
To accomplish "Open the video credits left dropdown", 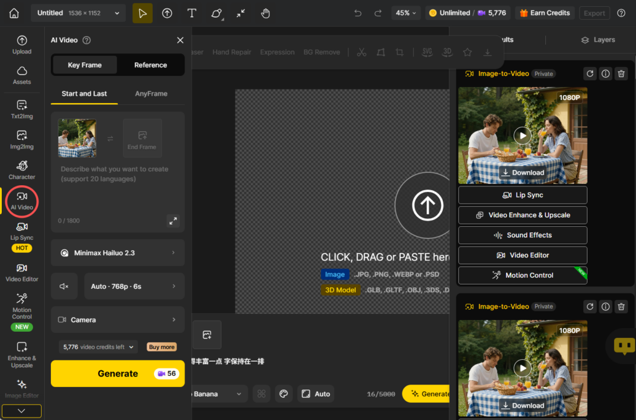I will click(x=98, y=347).
